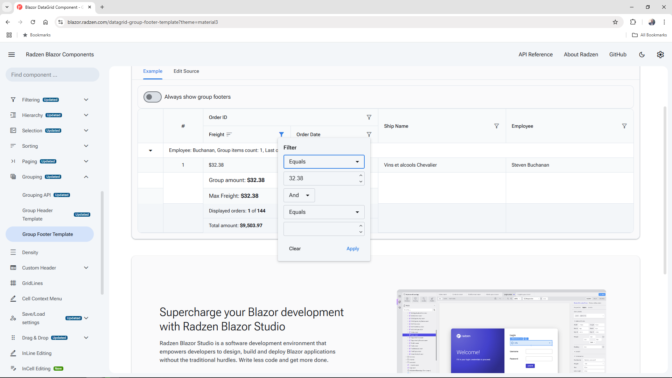Toggle dark mode with the moon icon
This screenshot has height=378, width=672.
[642, 55]
